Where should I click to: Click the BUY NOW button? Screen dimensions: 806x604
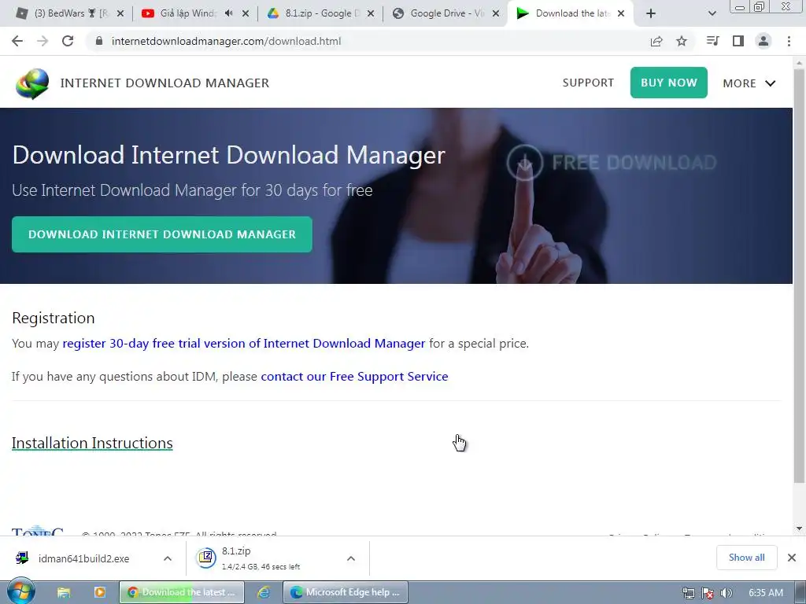tap(669, 83)
